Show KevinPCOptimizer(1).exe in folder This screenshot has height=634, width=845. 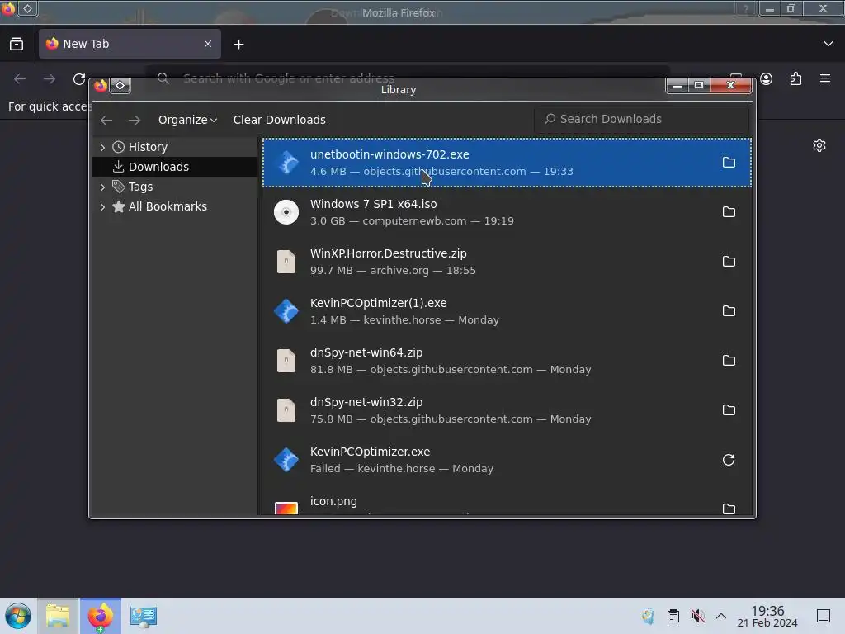pos(729,311)
